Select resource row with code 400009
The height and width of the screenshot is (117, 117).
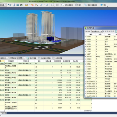(101, 57)
